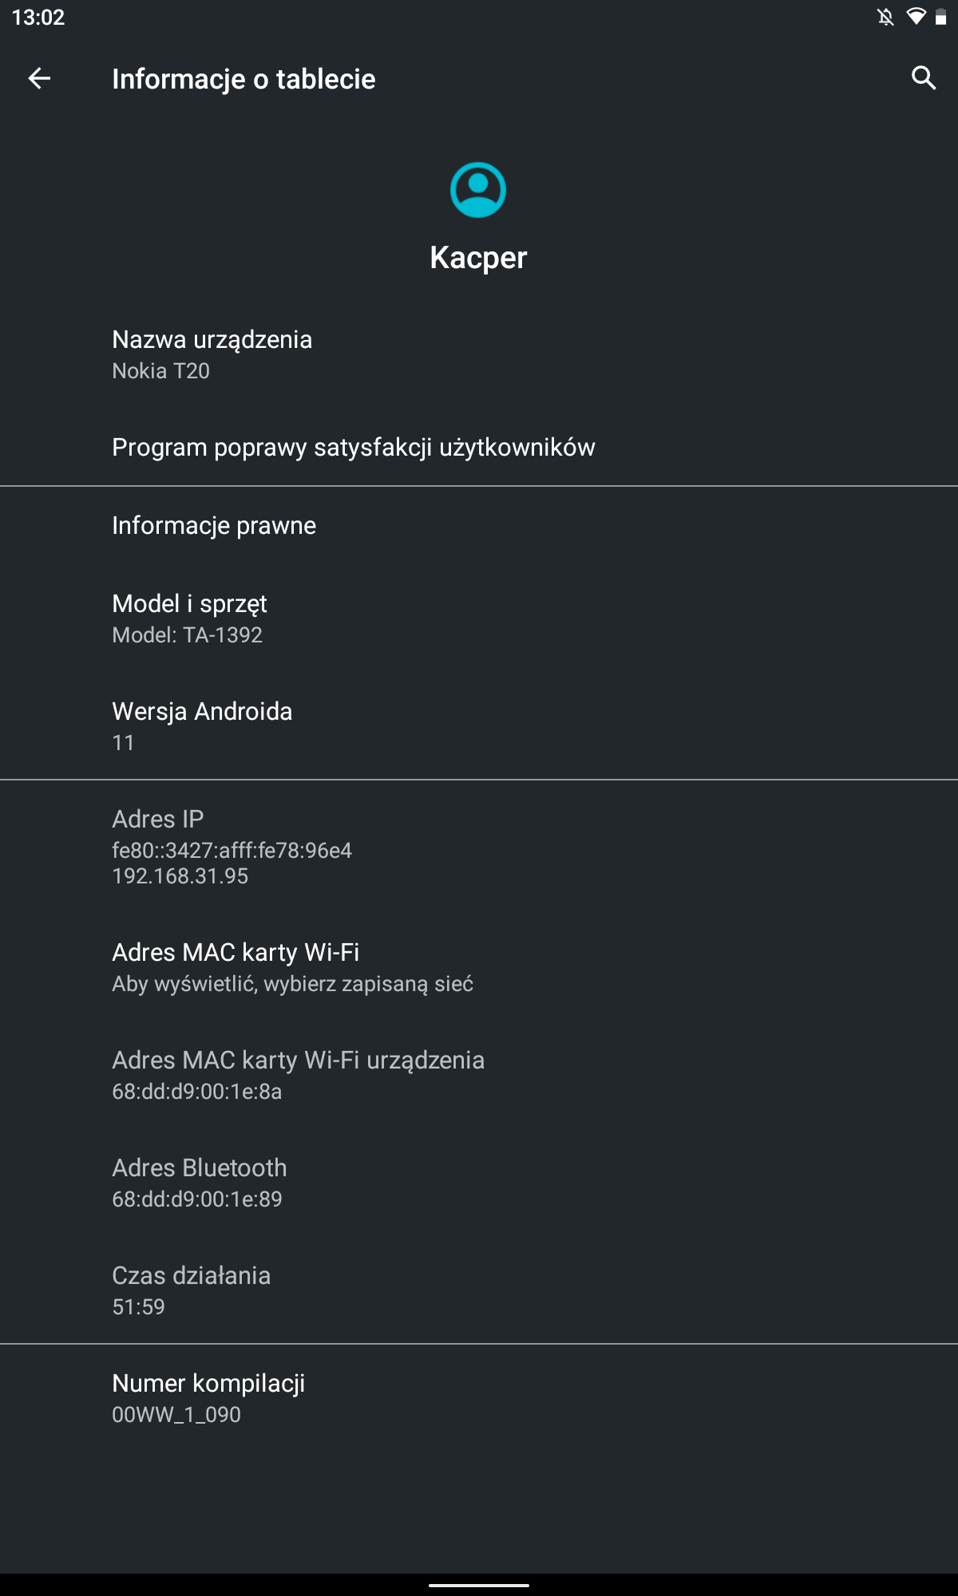Tap the Wi-Fi status bar icon
Image resolution: width=958 pixels, height=1596 pixels.
click(x=916, y=17)
